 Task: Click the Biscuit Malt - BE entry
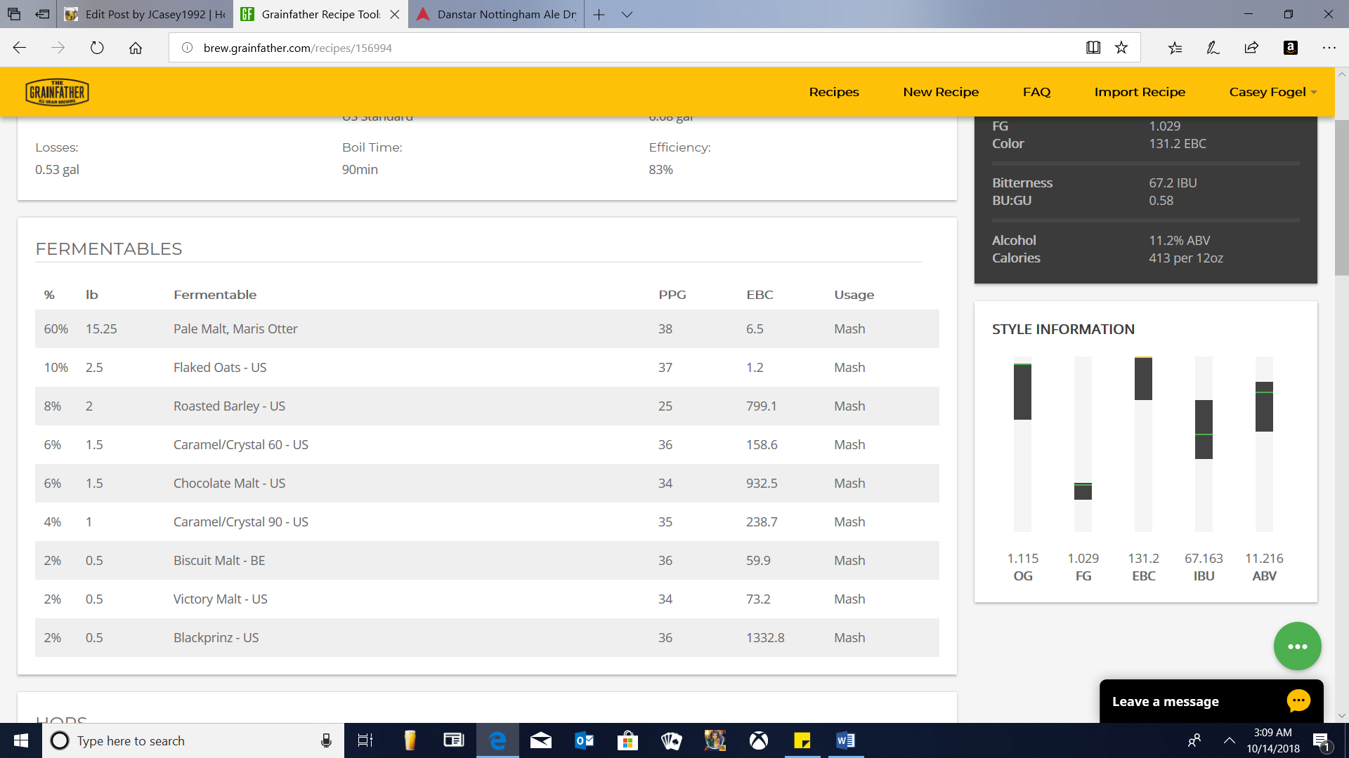point(219,560)
